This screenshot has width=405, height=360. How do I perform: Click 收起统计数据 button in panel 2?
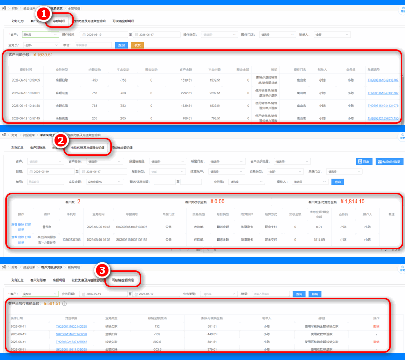point(389,162)
